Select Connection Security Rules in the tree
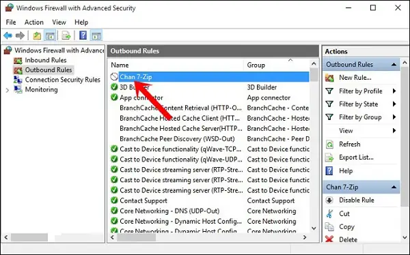410x255 pixels. pos(62,80)
